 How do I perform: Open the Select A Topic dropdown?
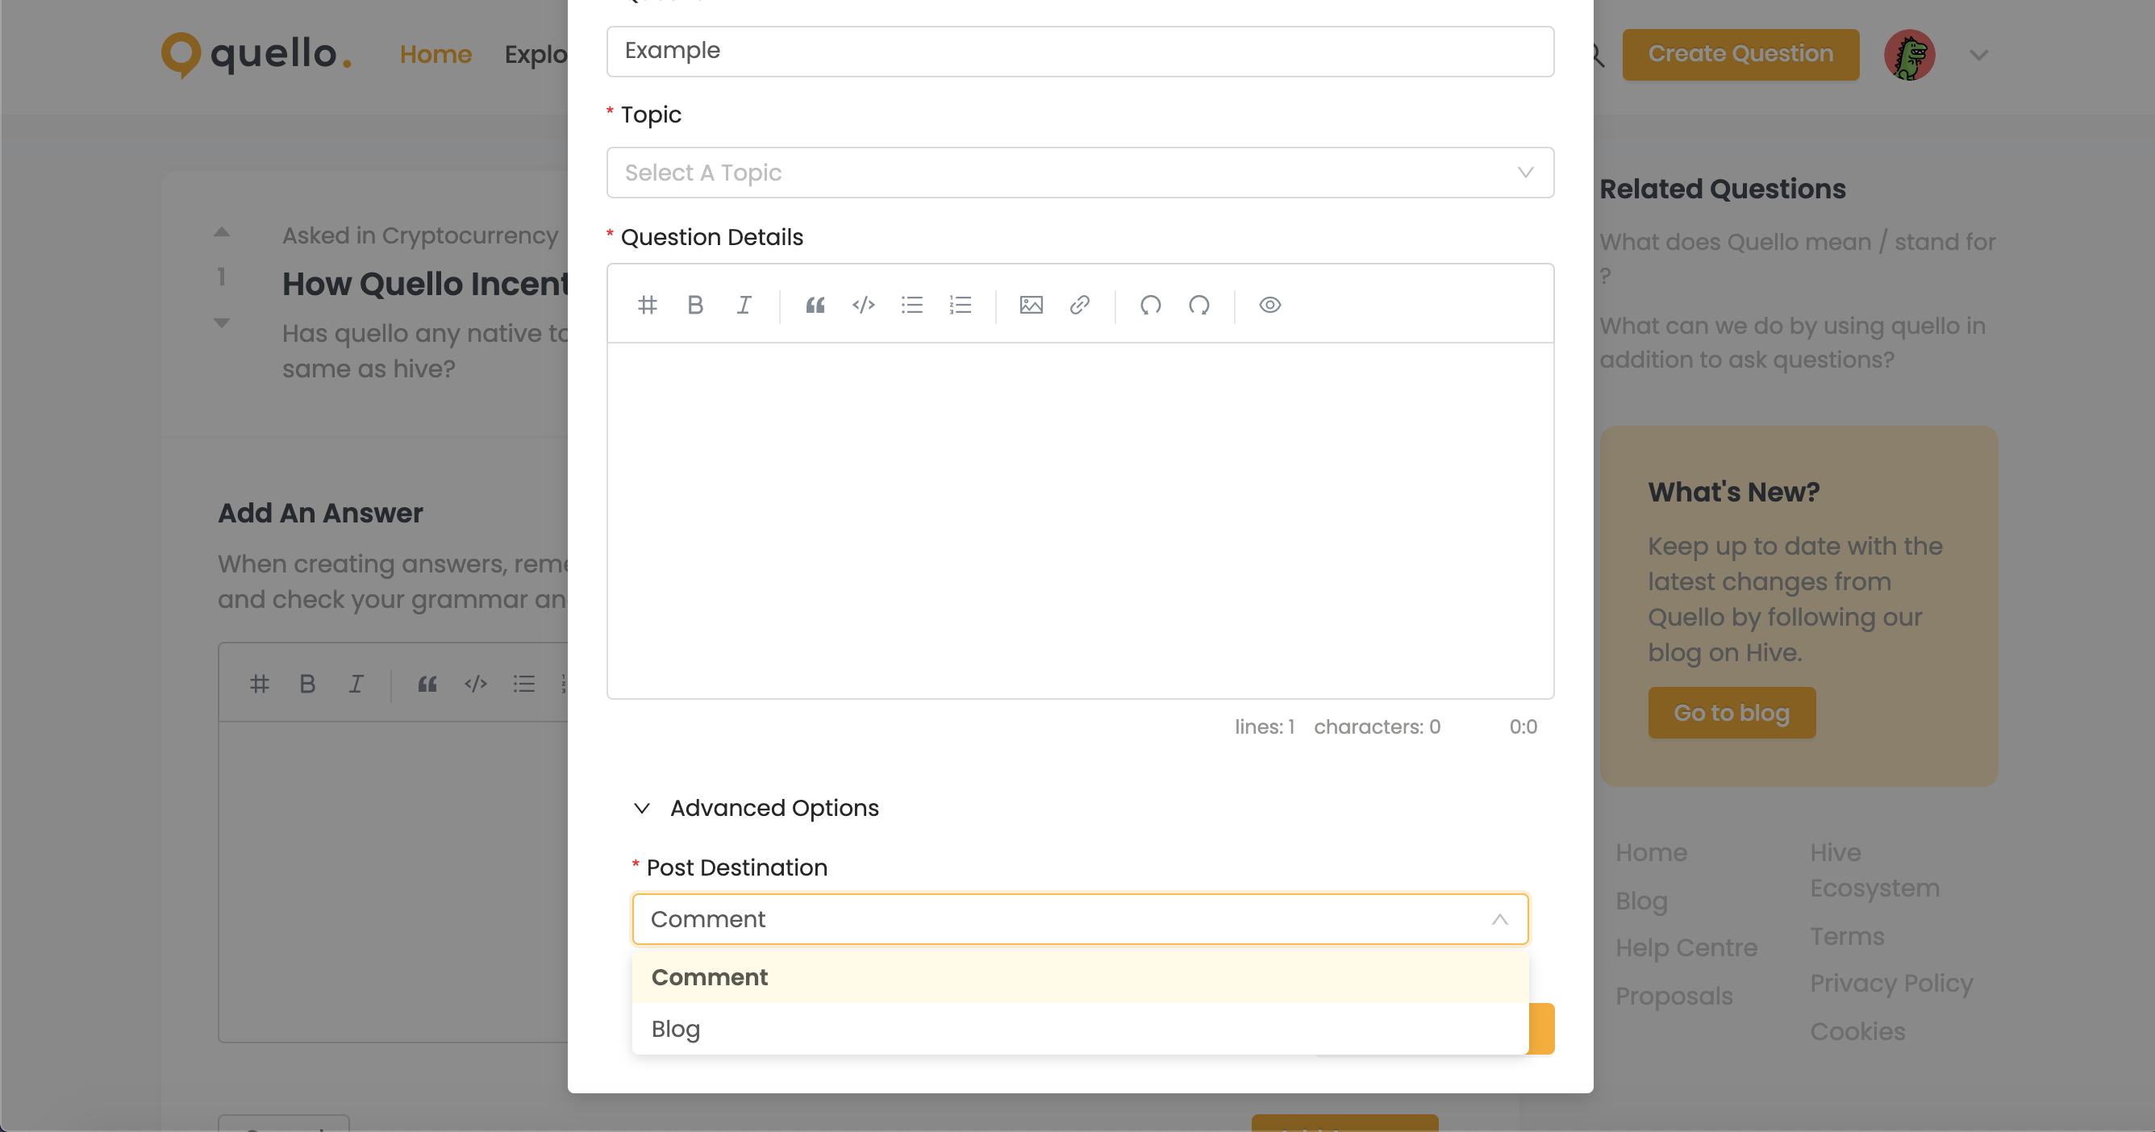[1080, 173]
